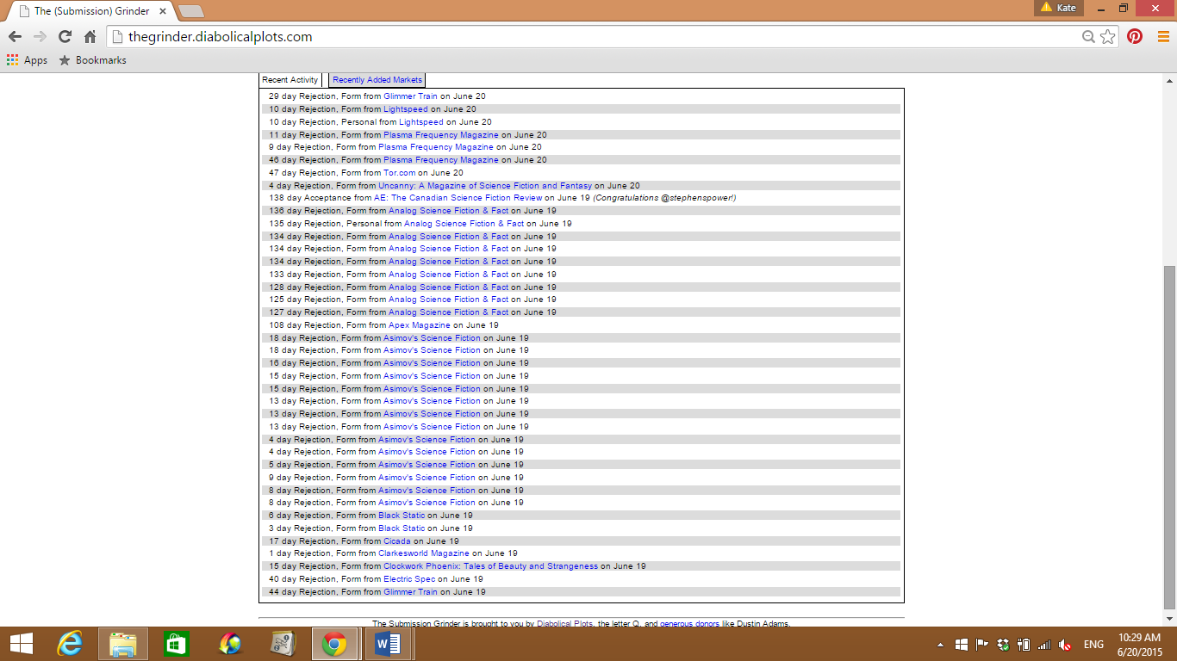1177x661 pixels.
Task: Bookmark this page with the star icon
Action: (1108, 37)
